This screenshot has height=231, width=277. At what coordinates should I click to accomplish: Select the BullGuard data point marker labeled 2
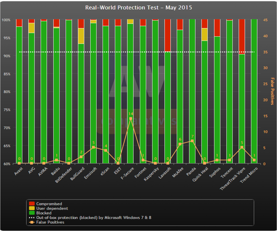(x=81, y=157)
